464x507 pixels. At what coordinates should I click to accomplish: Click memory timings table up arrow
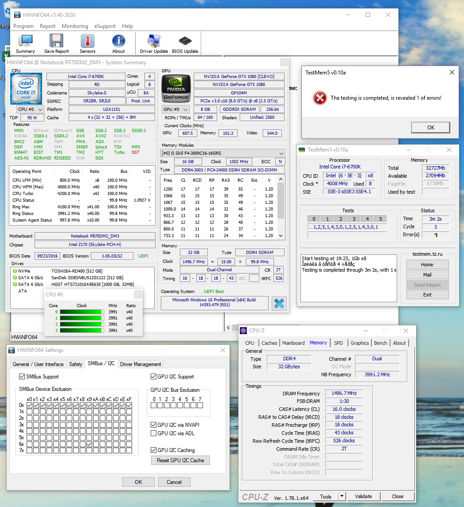281,179
